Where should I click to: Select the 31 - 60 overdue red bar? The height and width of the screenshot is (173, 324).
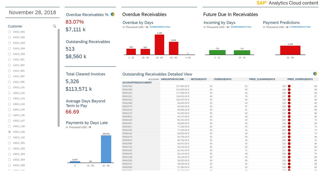click(x=159, y=45)
